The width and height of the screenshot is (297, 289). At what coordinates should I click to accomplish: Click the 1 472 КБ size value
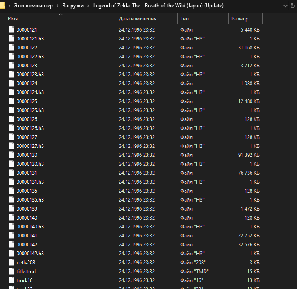pyautogui.click(x=250, y=208)
